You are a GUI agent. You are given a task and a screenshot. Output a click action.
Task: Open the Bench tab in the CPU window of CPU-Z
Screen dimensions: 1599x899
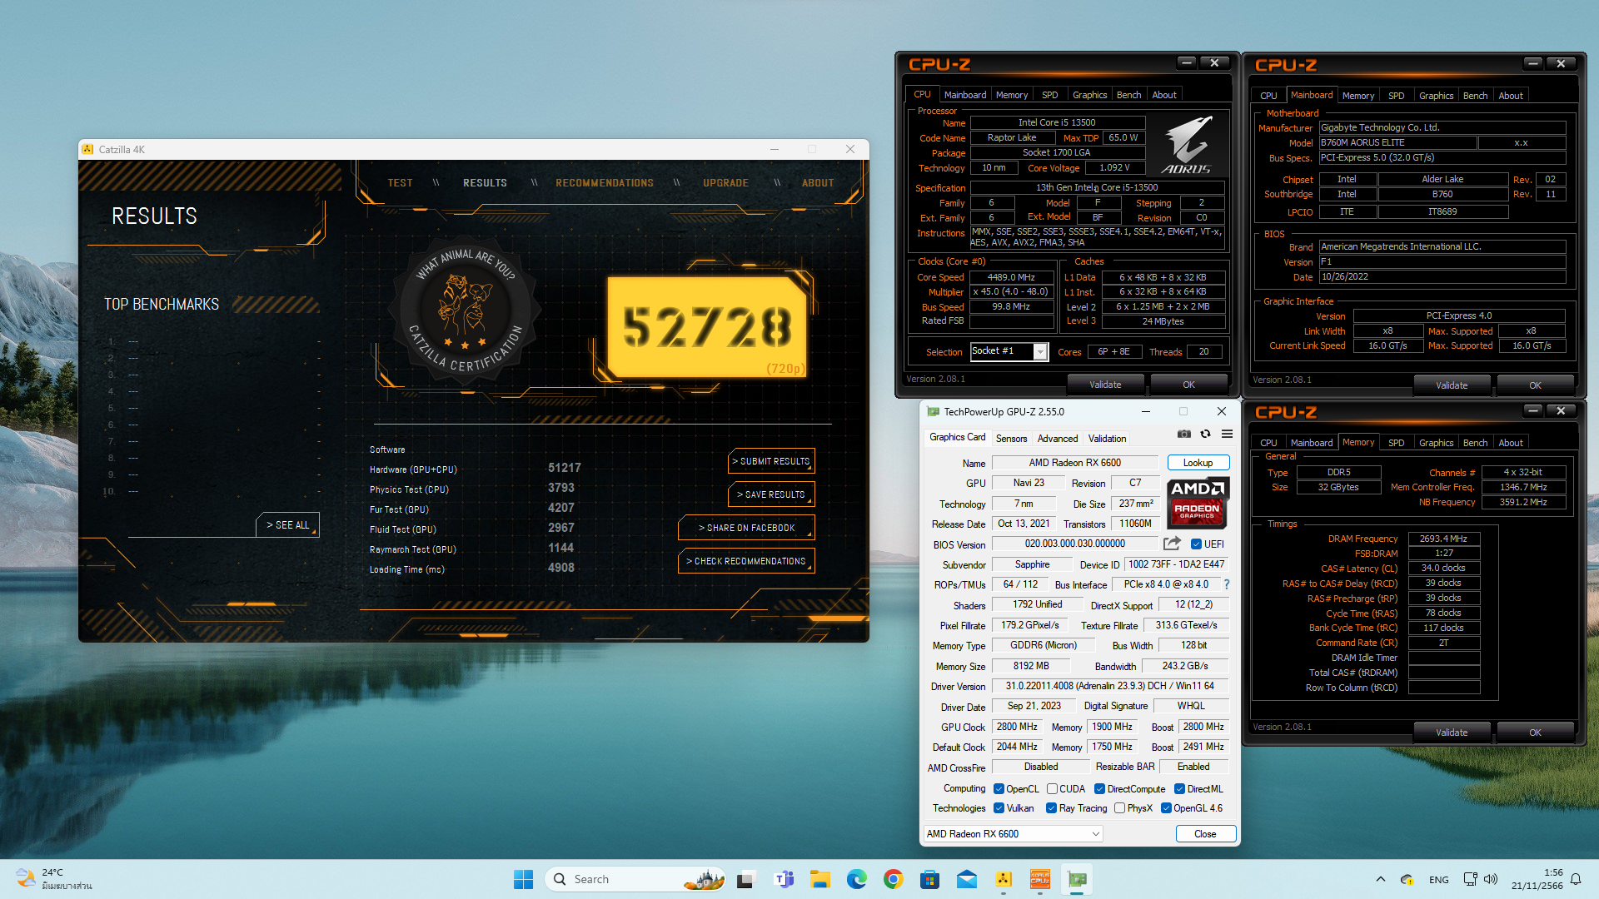click(x=1128, y=95)
